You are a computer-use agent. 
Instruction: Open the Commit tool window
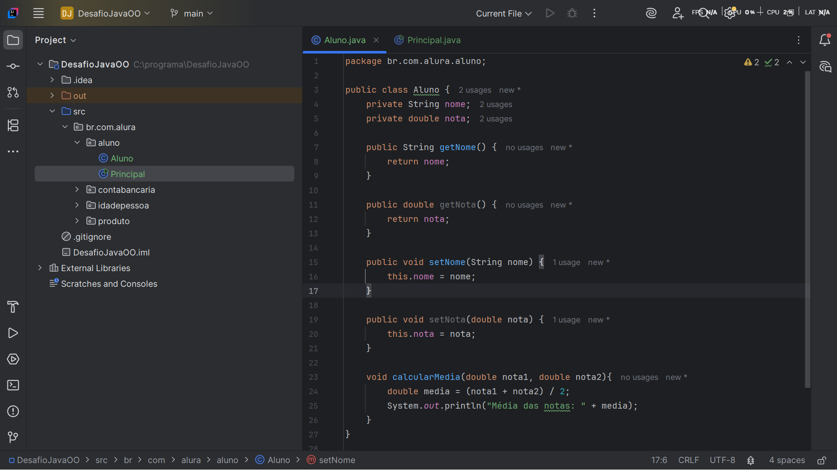click(13, 66)
